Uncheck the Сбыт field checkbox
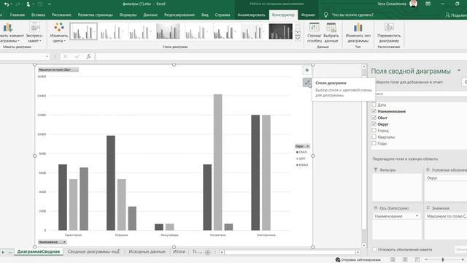Image resolution: width=467 pixels, height=263 pixels. [374, 118]
